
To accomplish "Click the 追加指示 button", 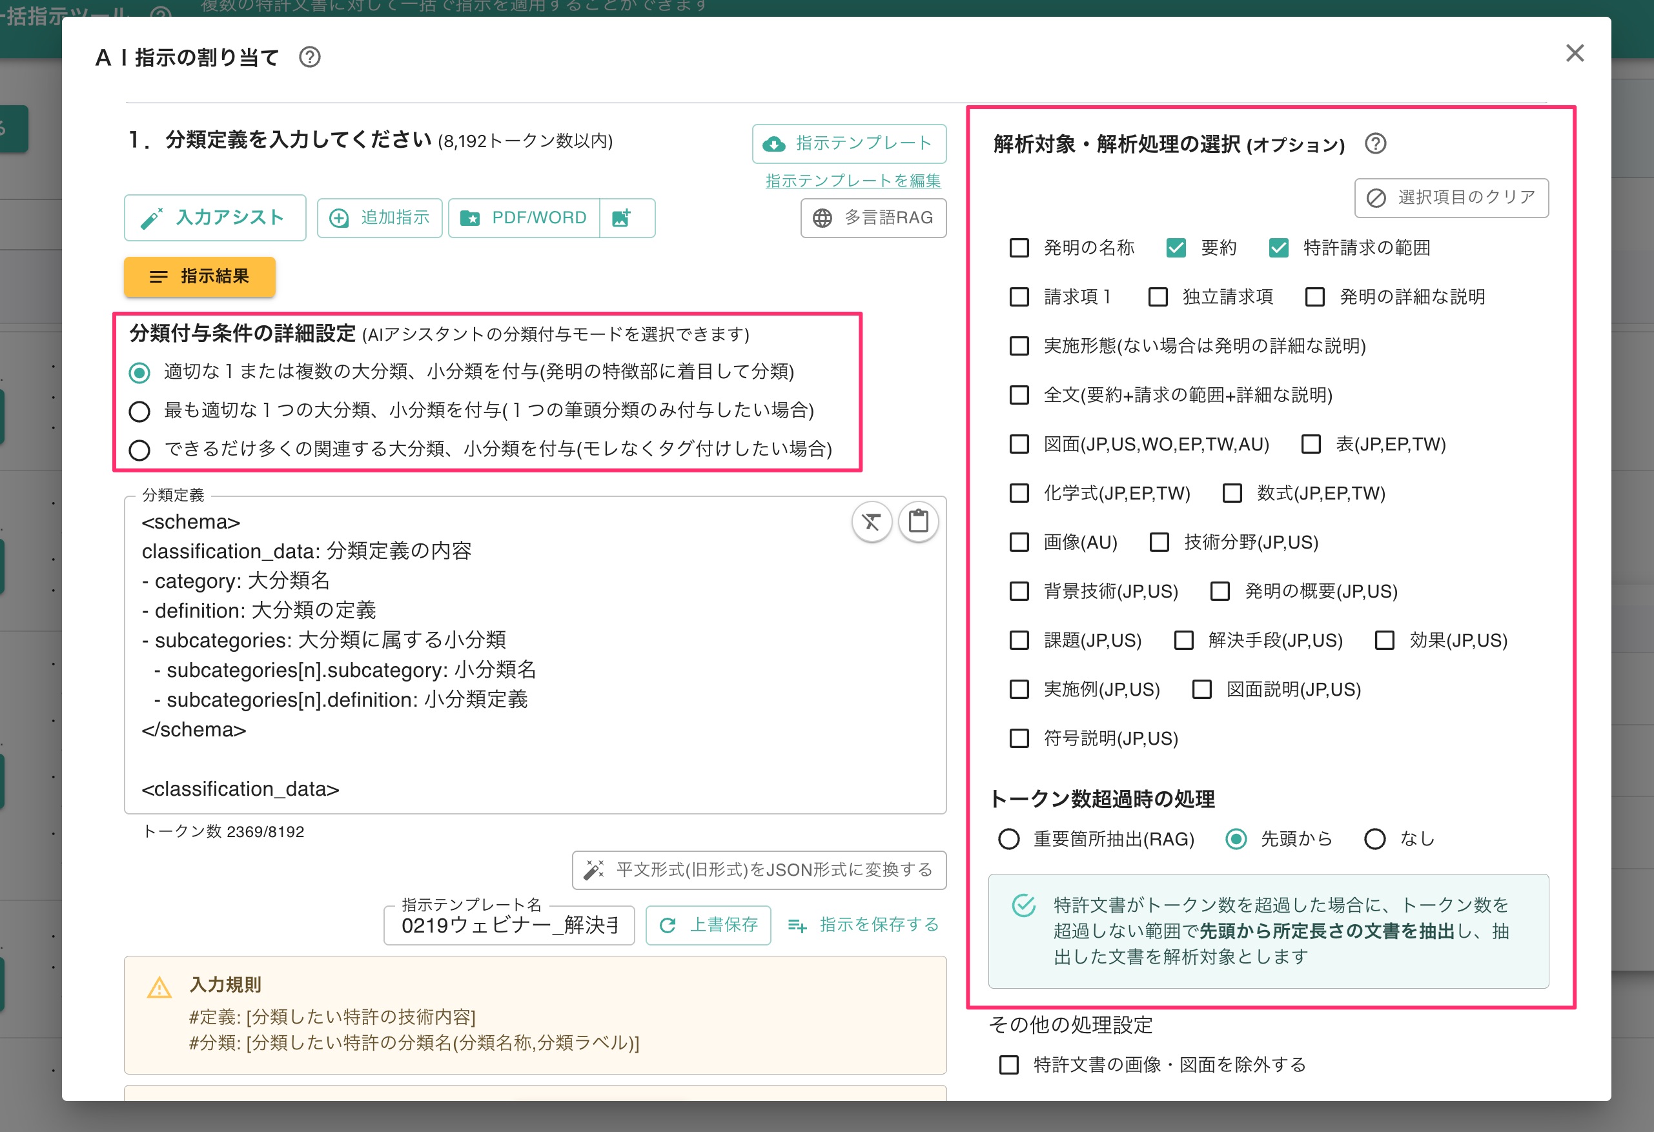I will (x=380, y=217).
